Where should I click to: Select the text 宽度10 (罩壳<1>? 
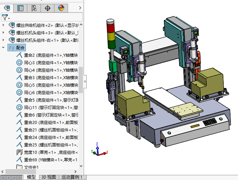pyautogui.click(x=40, y=152)
